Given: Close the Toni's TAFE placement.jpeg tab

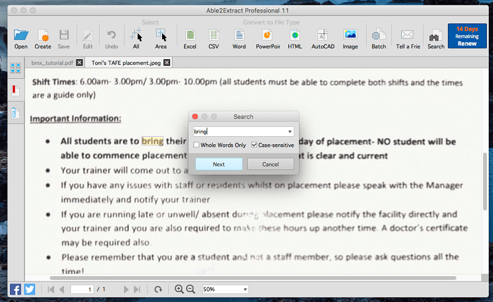Looking at the screenshot, I should (x=167, y=63).
